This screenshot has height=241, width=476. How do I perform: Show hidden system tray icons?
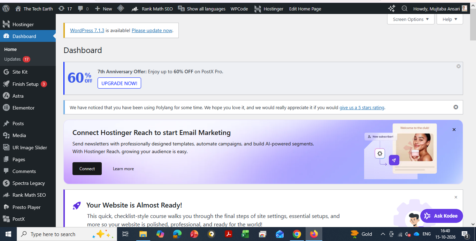[383, 234]
